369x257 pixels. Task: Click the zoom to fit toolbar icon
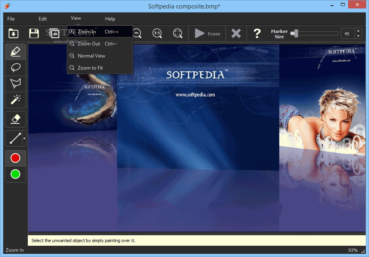(178, 33)
